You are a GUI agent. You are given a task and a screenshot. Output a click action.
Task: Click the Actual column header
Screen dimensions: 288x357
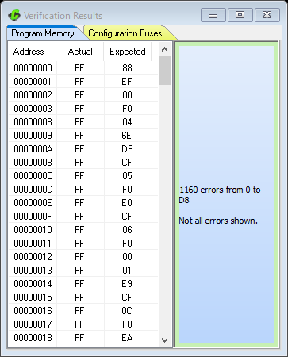coord(80,52)
